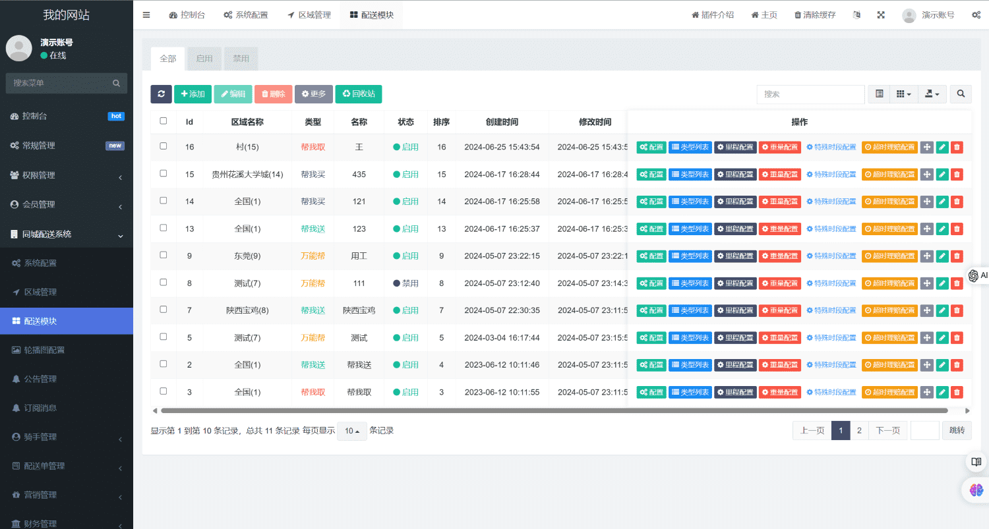Click drag-sort icon in row Id 16
989x529 pixels.
(x=927, y=147)
